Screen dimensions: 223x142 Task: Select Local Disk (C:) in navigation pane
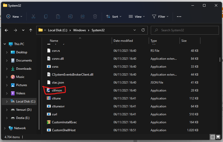click(x=26, y=102)
